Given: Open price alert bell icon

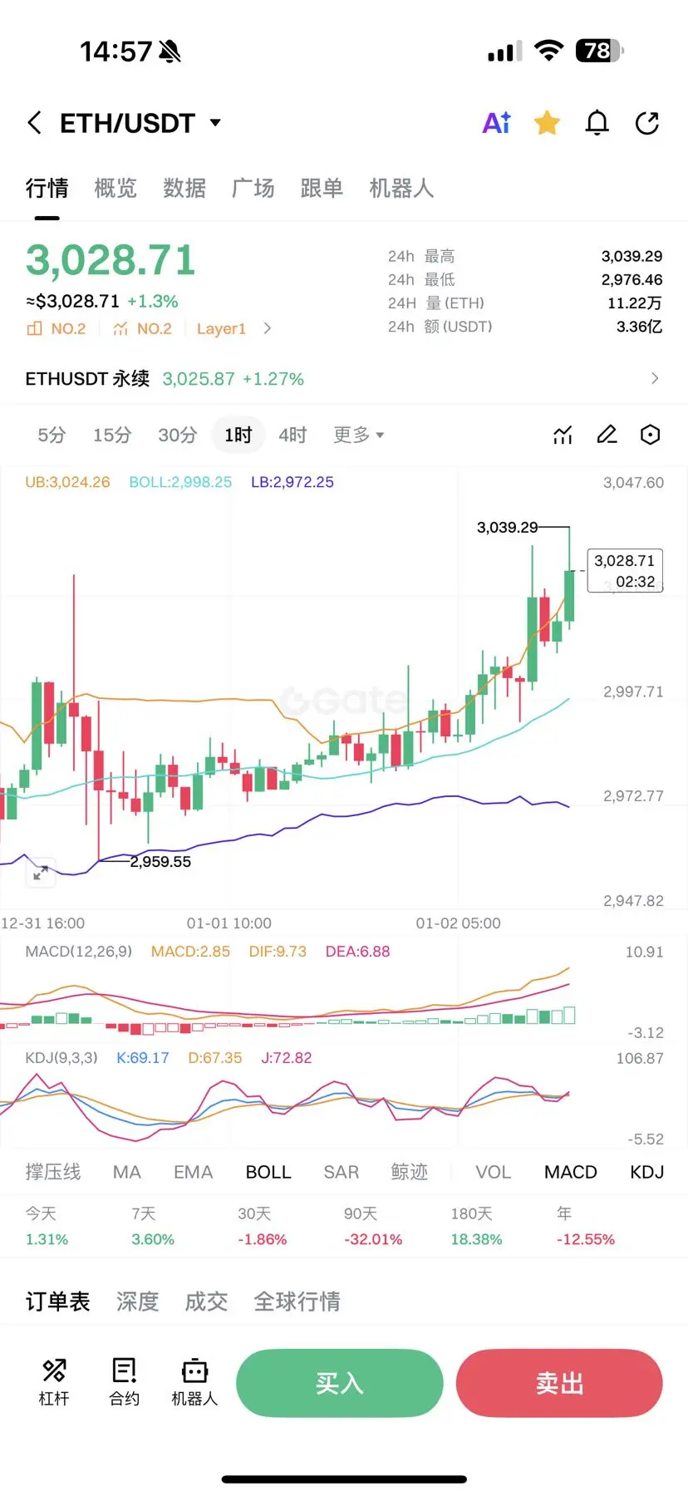Looking at the screenshot, I should click(597, 123).
